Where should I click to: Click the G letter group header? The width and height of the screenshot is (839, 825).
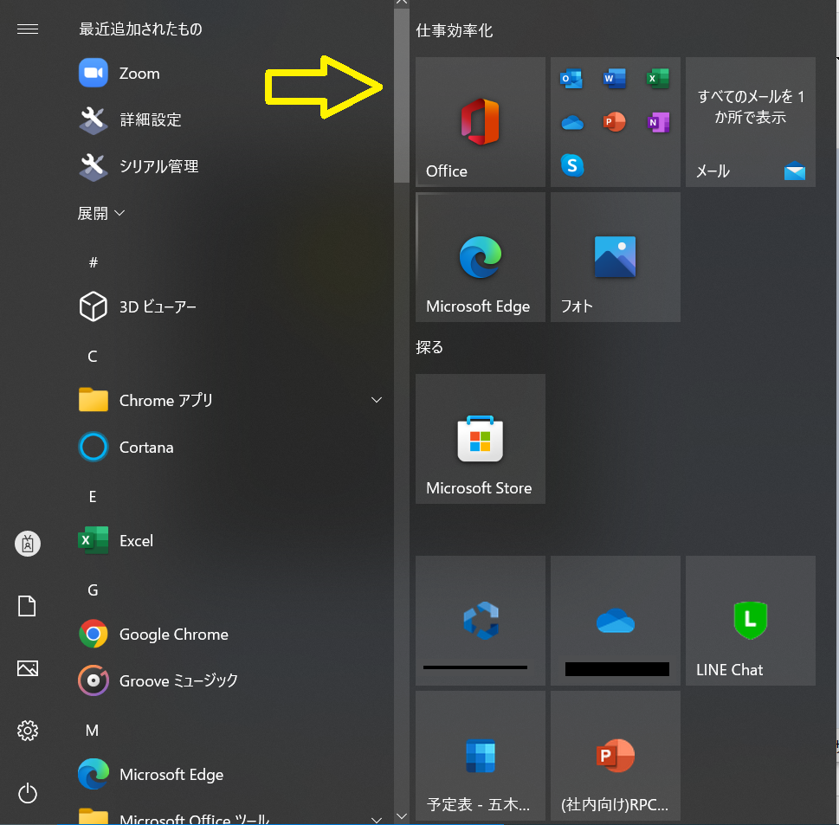click(x=93, y=590)
